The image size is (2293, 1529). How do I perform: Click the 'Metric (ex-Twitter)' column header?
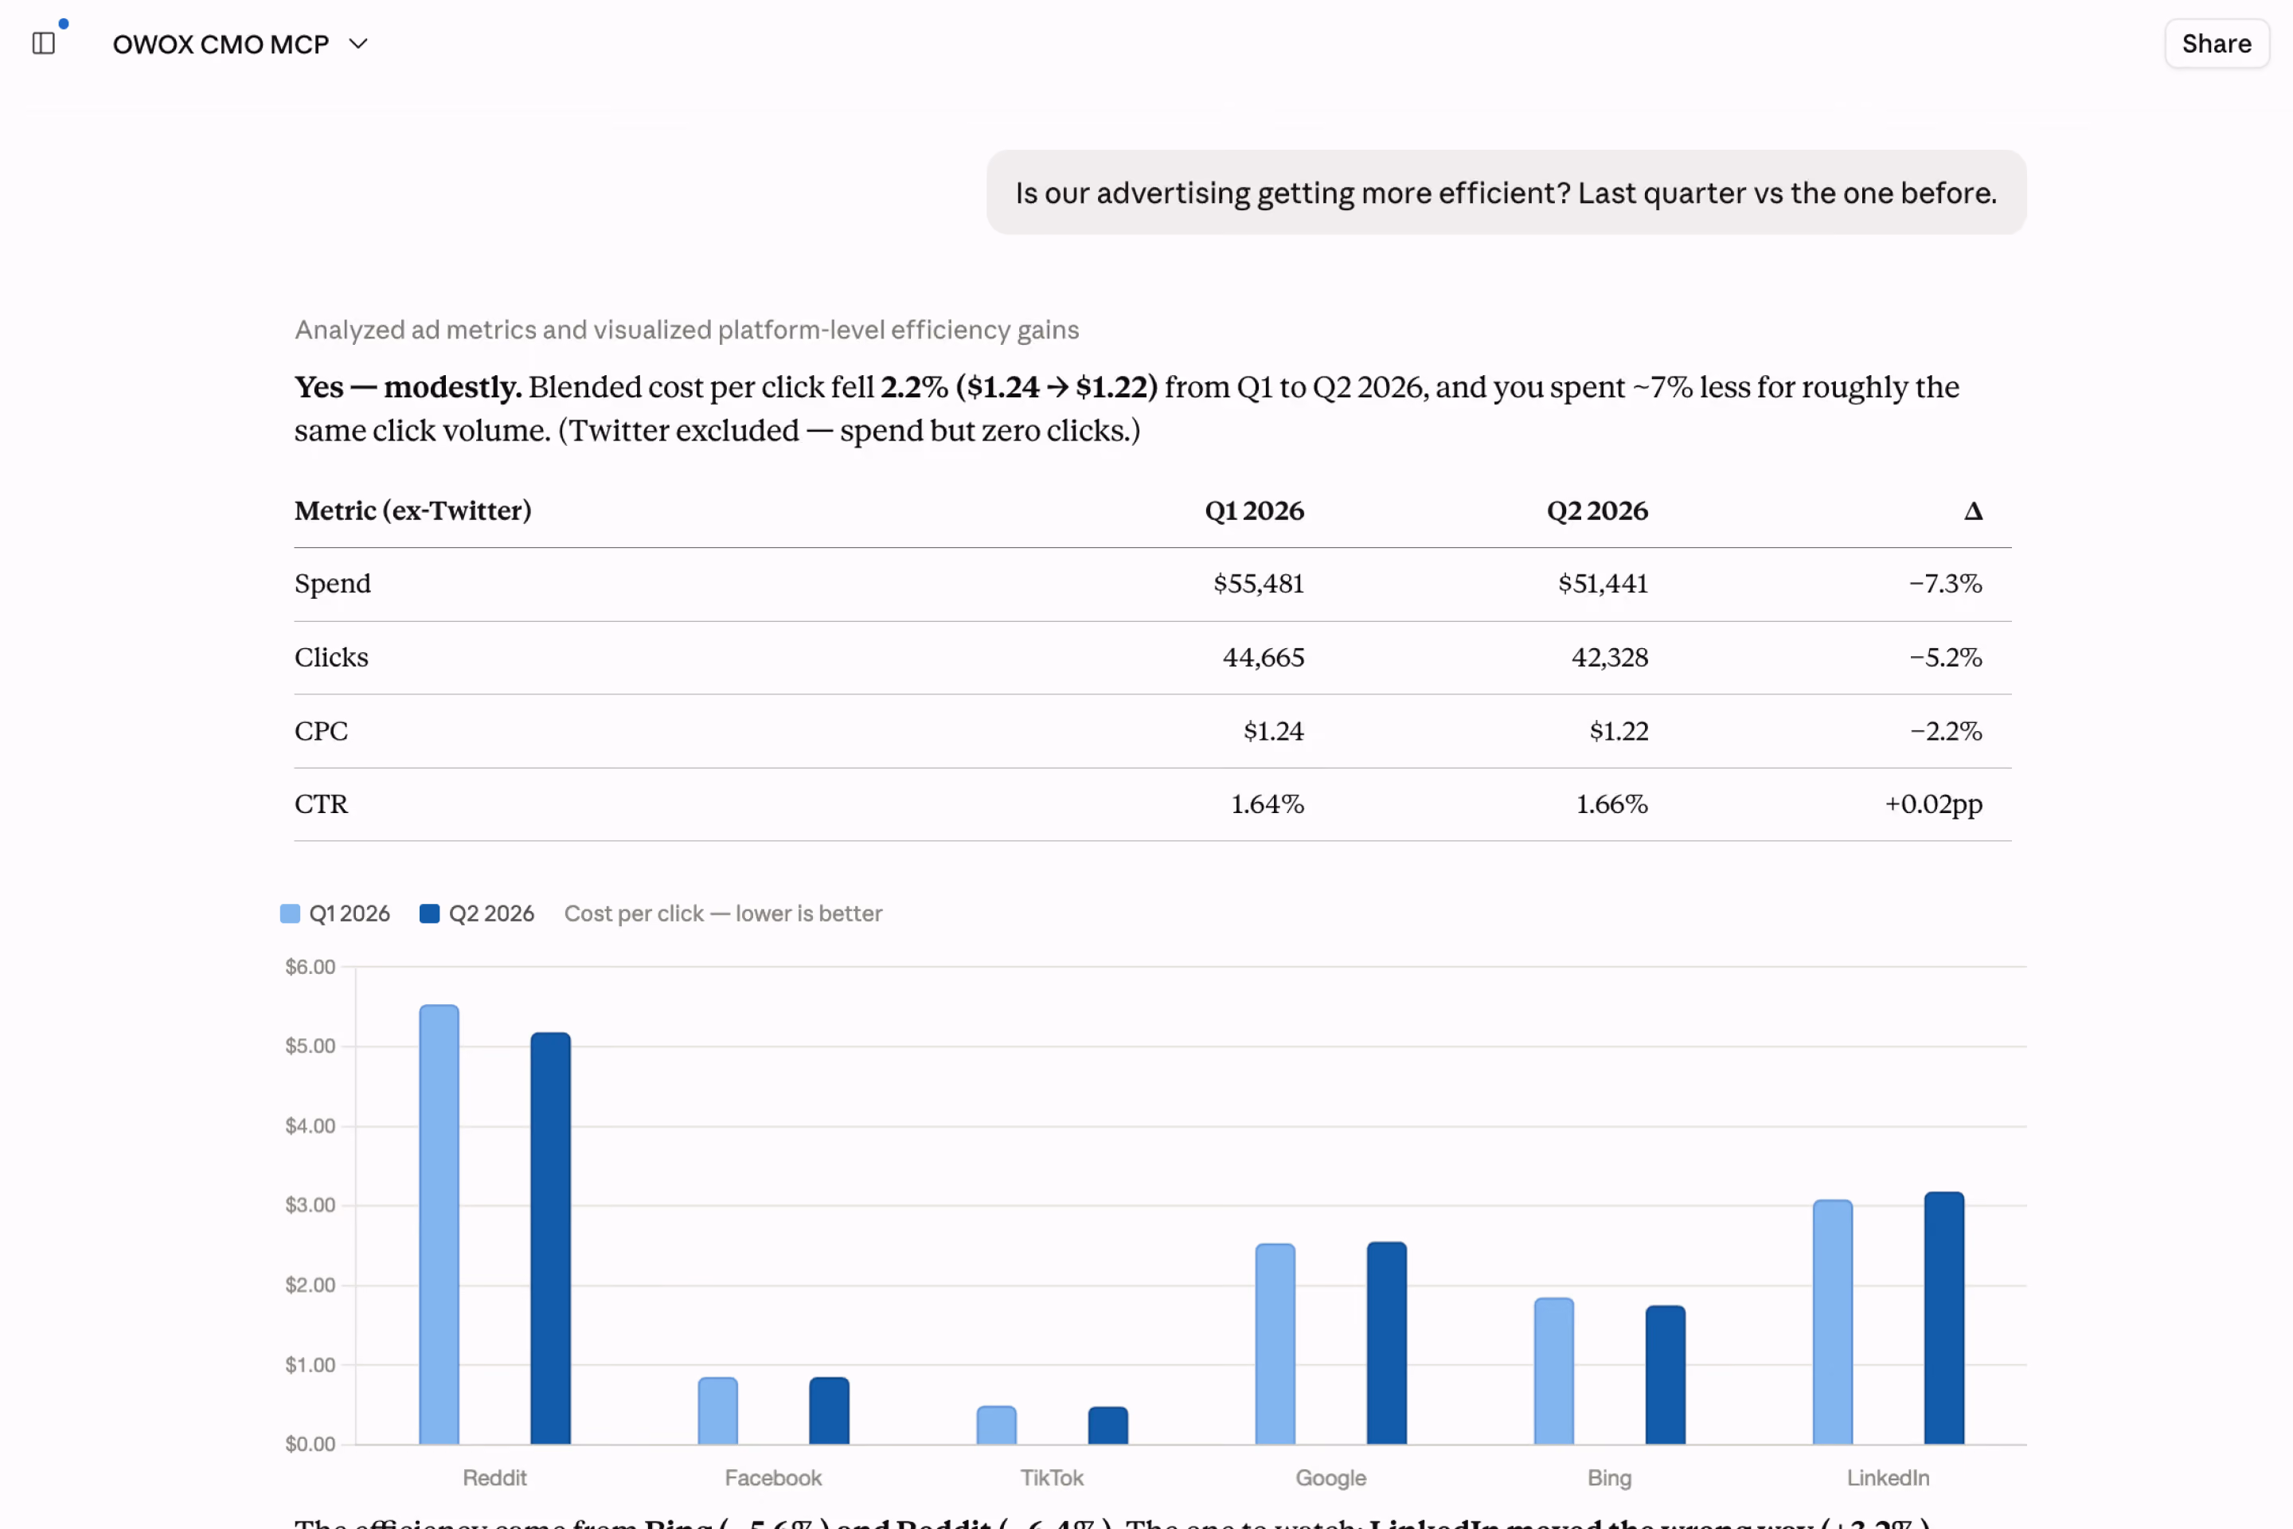point(412,511)
